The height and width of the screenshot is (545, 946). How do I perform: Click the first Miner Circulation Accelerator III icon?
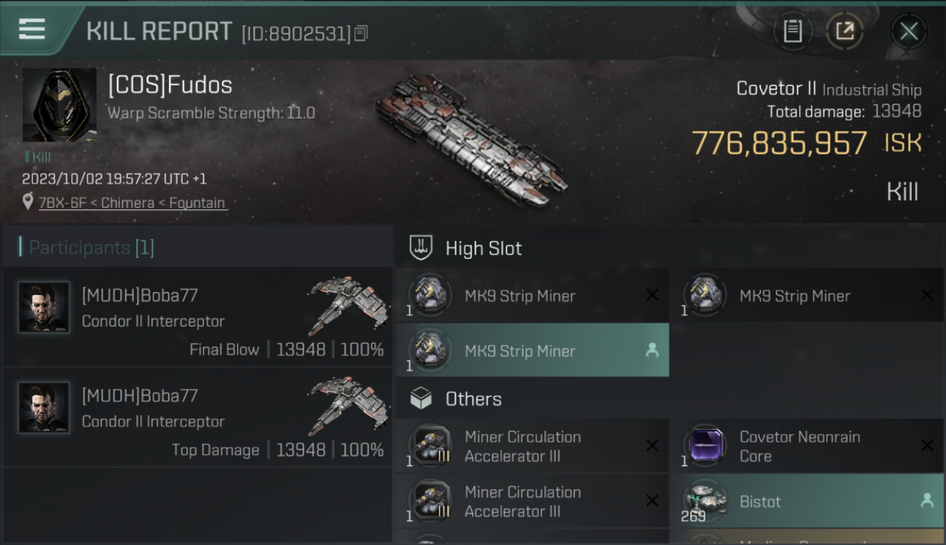(x=430, y=445)
